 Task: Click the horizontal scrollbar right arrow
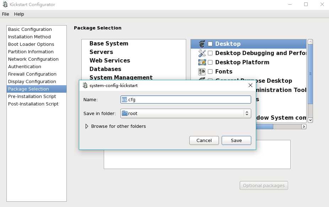(304, 126)
